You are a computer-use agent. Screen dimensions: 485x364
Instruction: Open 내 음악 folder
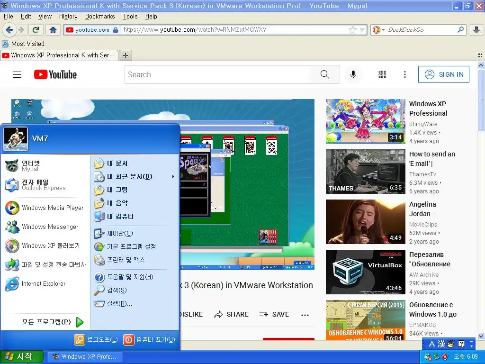[135, 203]
